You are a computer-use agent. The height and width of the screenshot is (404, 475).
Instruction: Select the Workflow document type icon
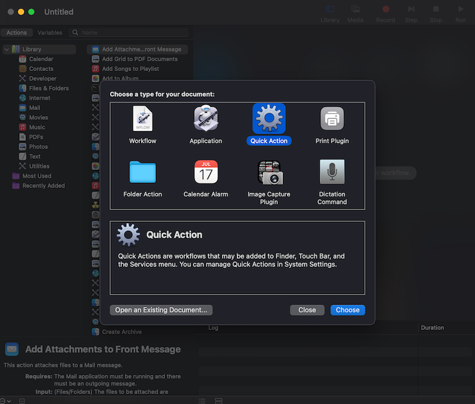(143, 119)
